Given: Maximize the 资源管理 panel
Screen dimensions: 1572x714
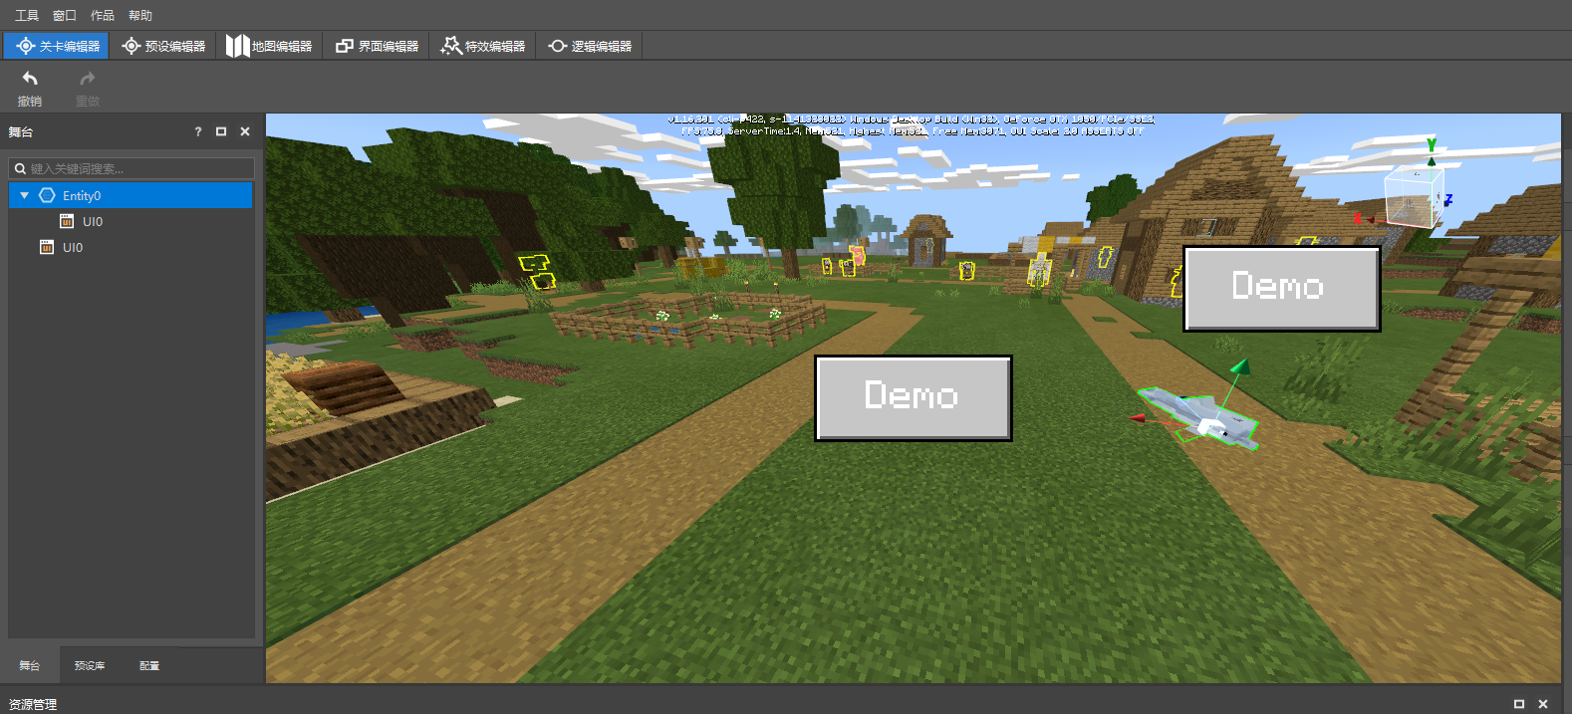Looking at the screenshot, I should [1519, 704].
